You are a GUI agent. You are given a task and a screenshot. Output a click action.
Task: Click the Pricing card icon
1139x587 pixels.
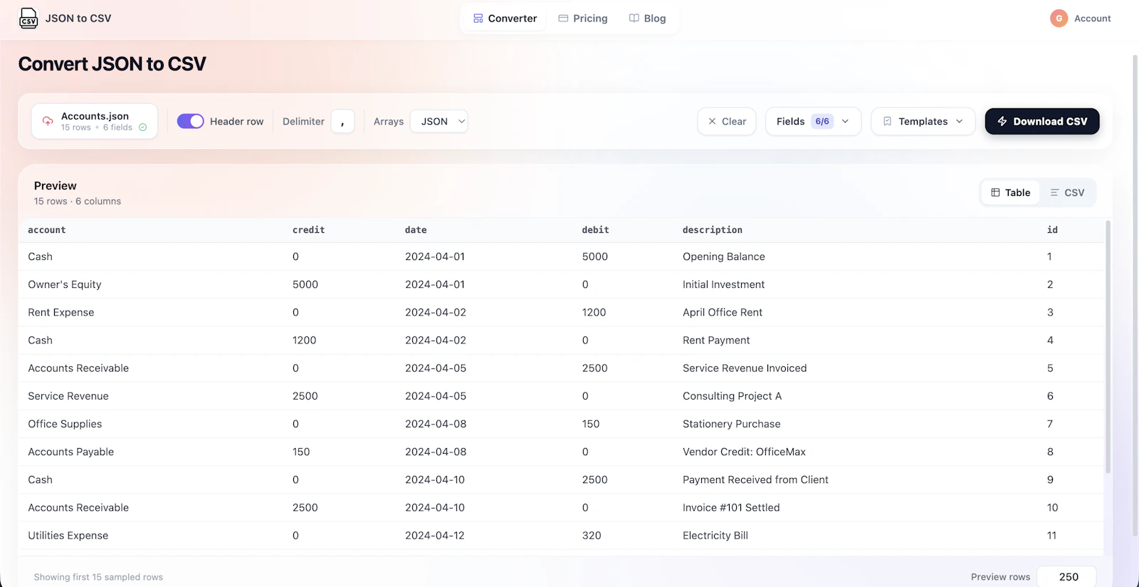[x=563, y=19]
